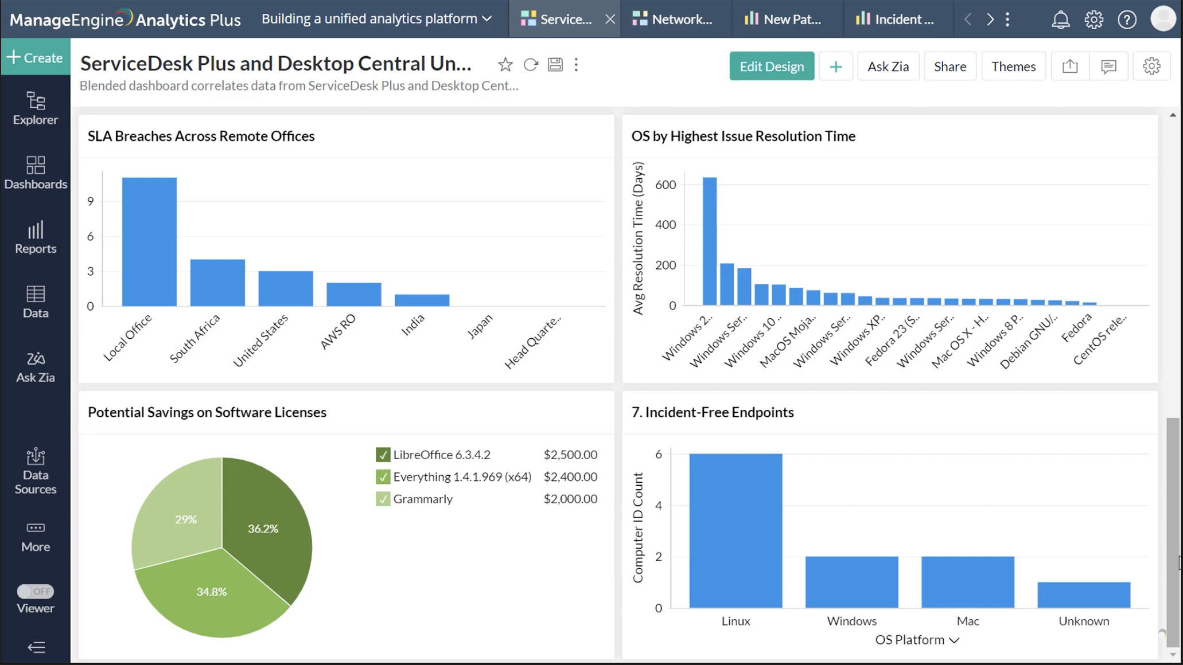
Task: Switch to the Network tab
Action: click(x=672, y=19)
